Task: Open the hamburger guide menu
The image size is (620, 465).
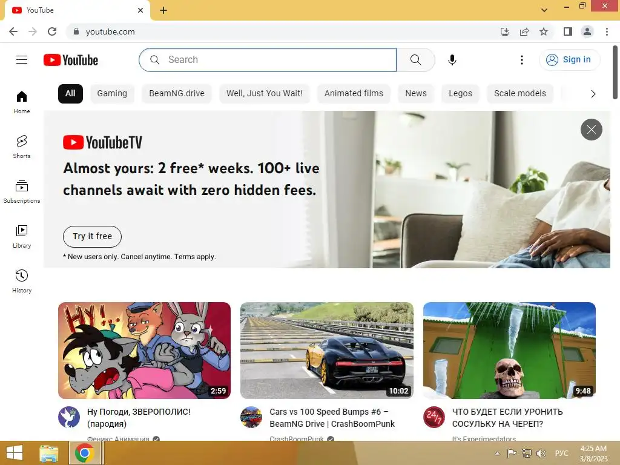Action: click(22, 60)
